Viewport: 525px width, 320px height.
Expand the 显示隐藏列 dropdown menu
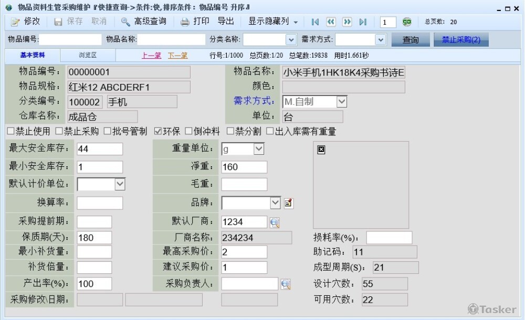click(x=296, y=22)
